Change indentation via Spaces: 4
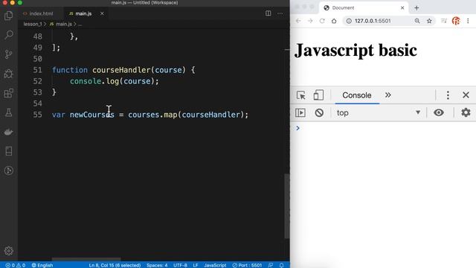The image size is (476, 268). pyautogui.click(x=157, y=265)
